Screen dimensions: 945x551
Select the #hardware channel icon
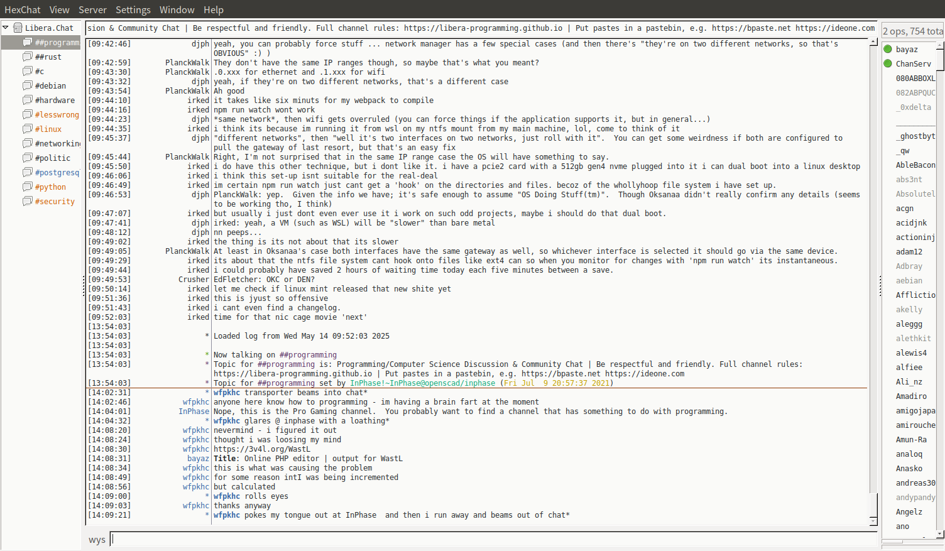click(27, 100)
